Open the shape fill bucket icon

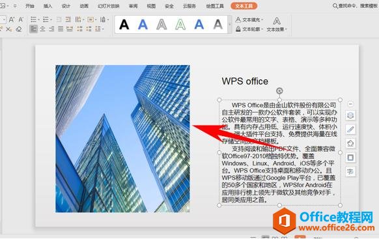coord(350,143)
